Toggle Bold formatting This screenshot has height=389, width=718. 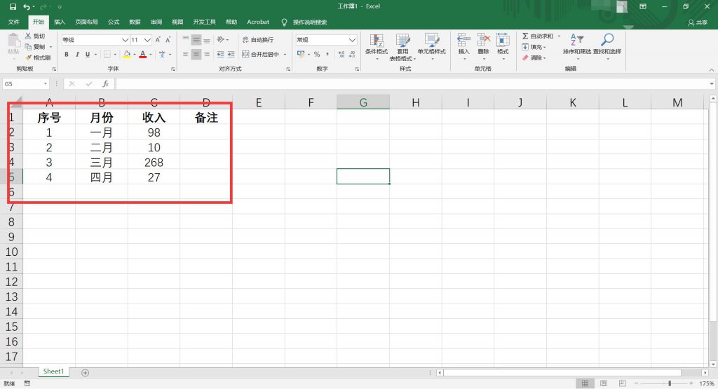tap(67, 55)
